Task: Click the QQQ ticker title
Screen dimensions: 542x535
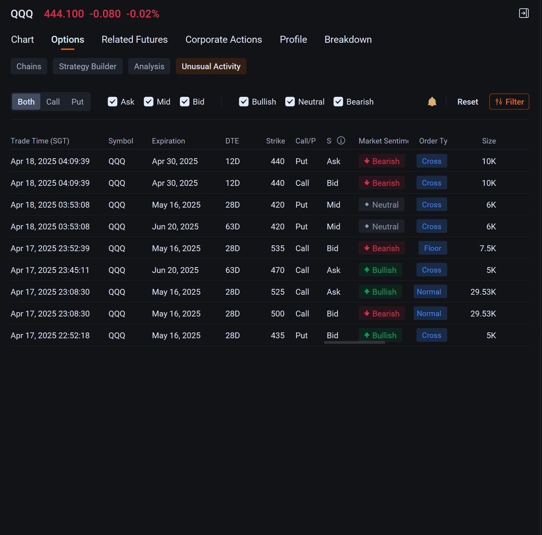Action: pyautogui.click(x=22, y=14)
